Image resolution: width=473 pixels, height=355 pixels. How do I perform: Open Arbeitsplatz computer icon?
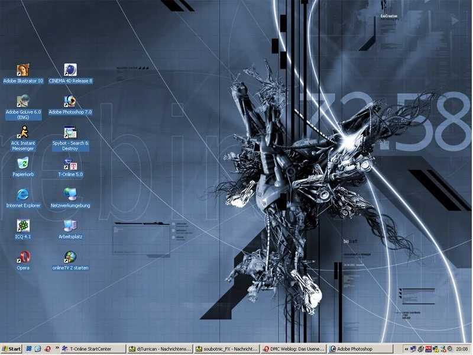(x=70, y=225)
